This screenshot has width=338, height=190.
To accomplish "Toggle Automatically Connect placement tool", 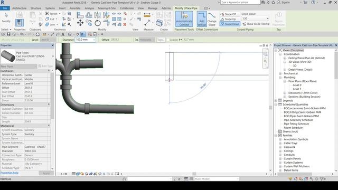I will [184, 19].
